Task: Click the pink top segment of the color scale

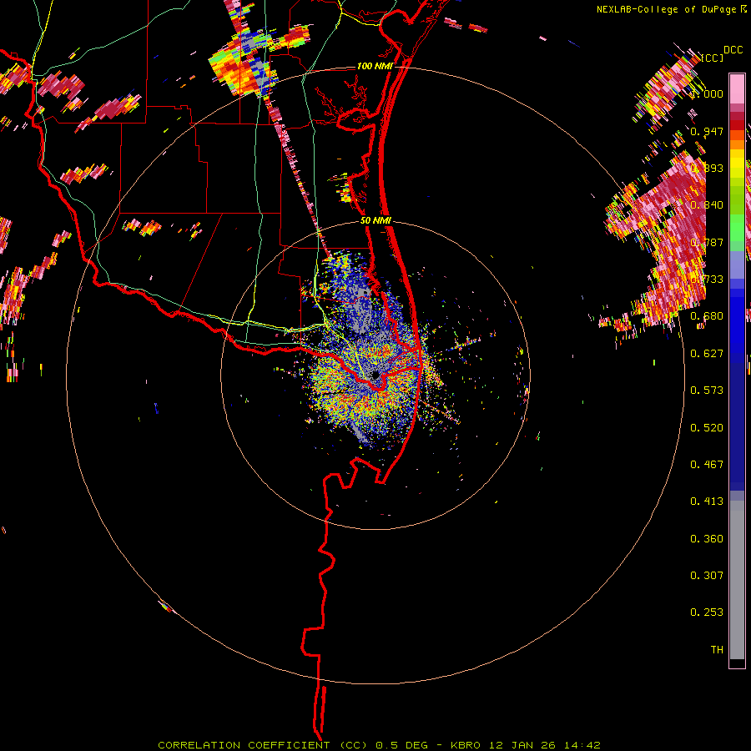Action: (x=737, y=89)
